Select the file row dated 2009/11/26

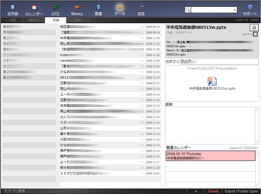coord(110,167)
